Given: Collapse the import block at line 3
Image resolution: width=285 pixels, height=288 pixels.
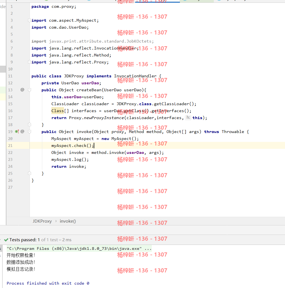Looking at the screenshot, I should click(29, 20).
